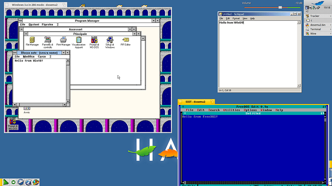Image resolution: width=332 pixels, height=186 pixels.
Task: Click Principale window maximize up arrow
Action: (x=138, y=34)
